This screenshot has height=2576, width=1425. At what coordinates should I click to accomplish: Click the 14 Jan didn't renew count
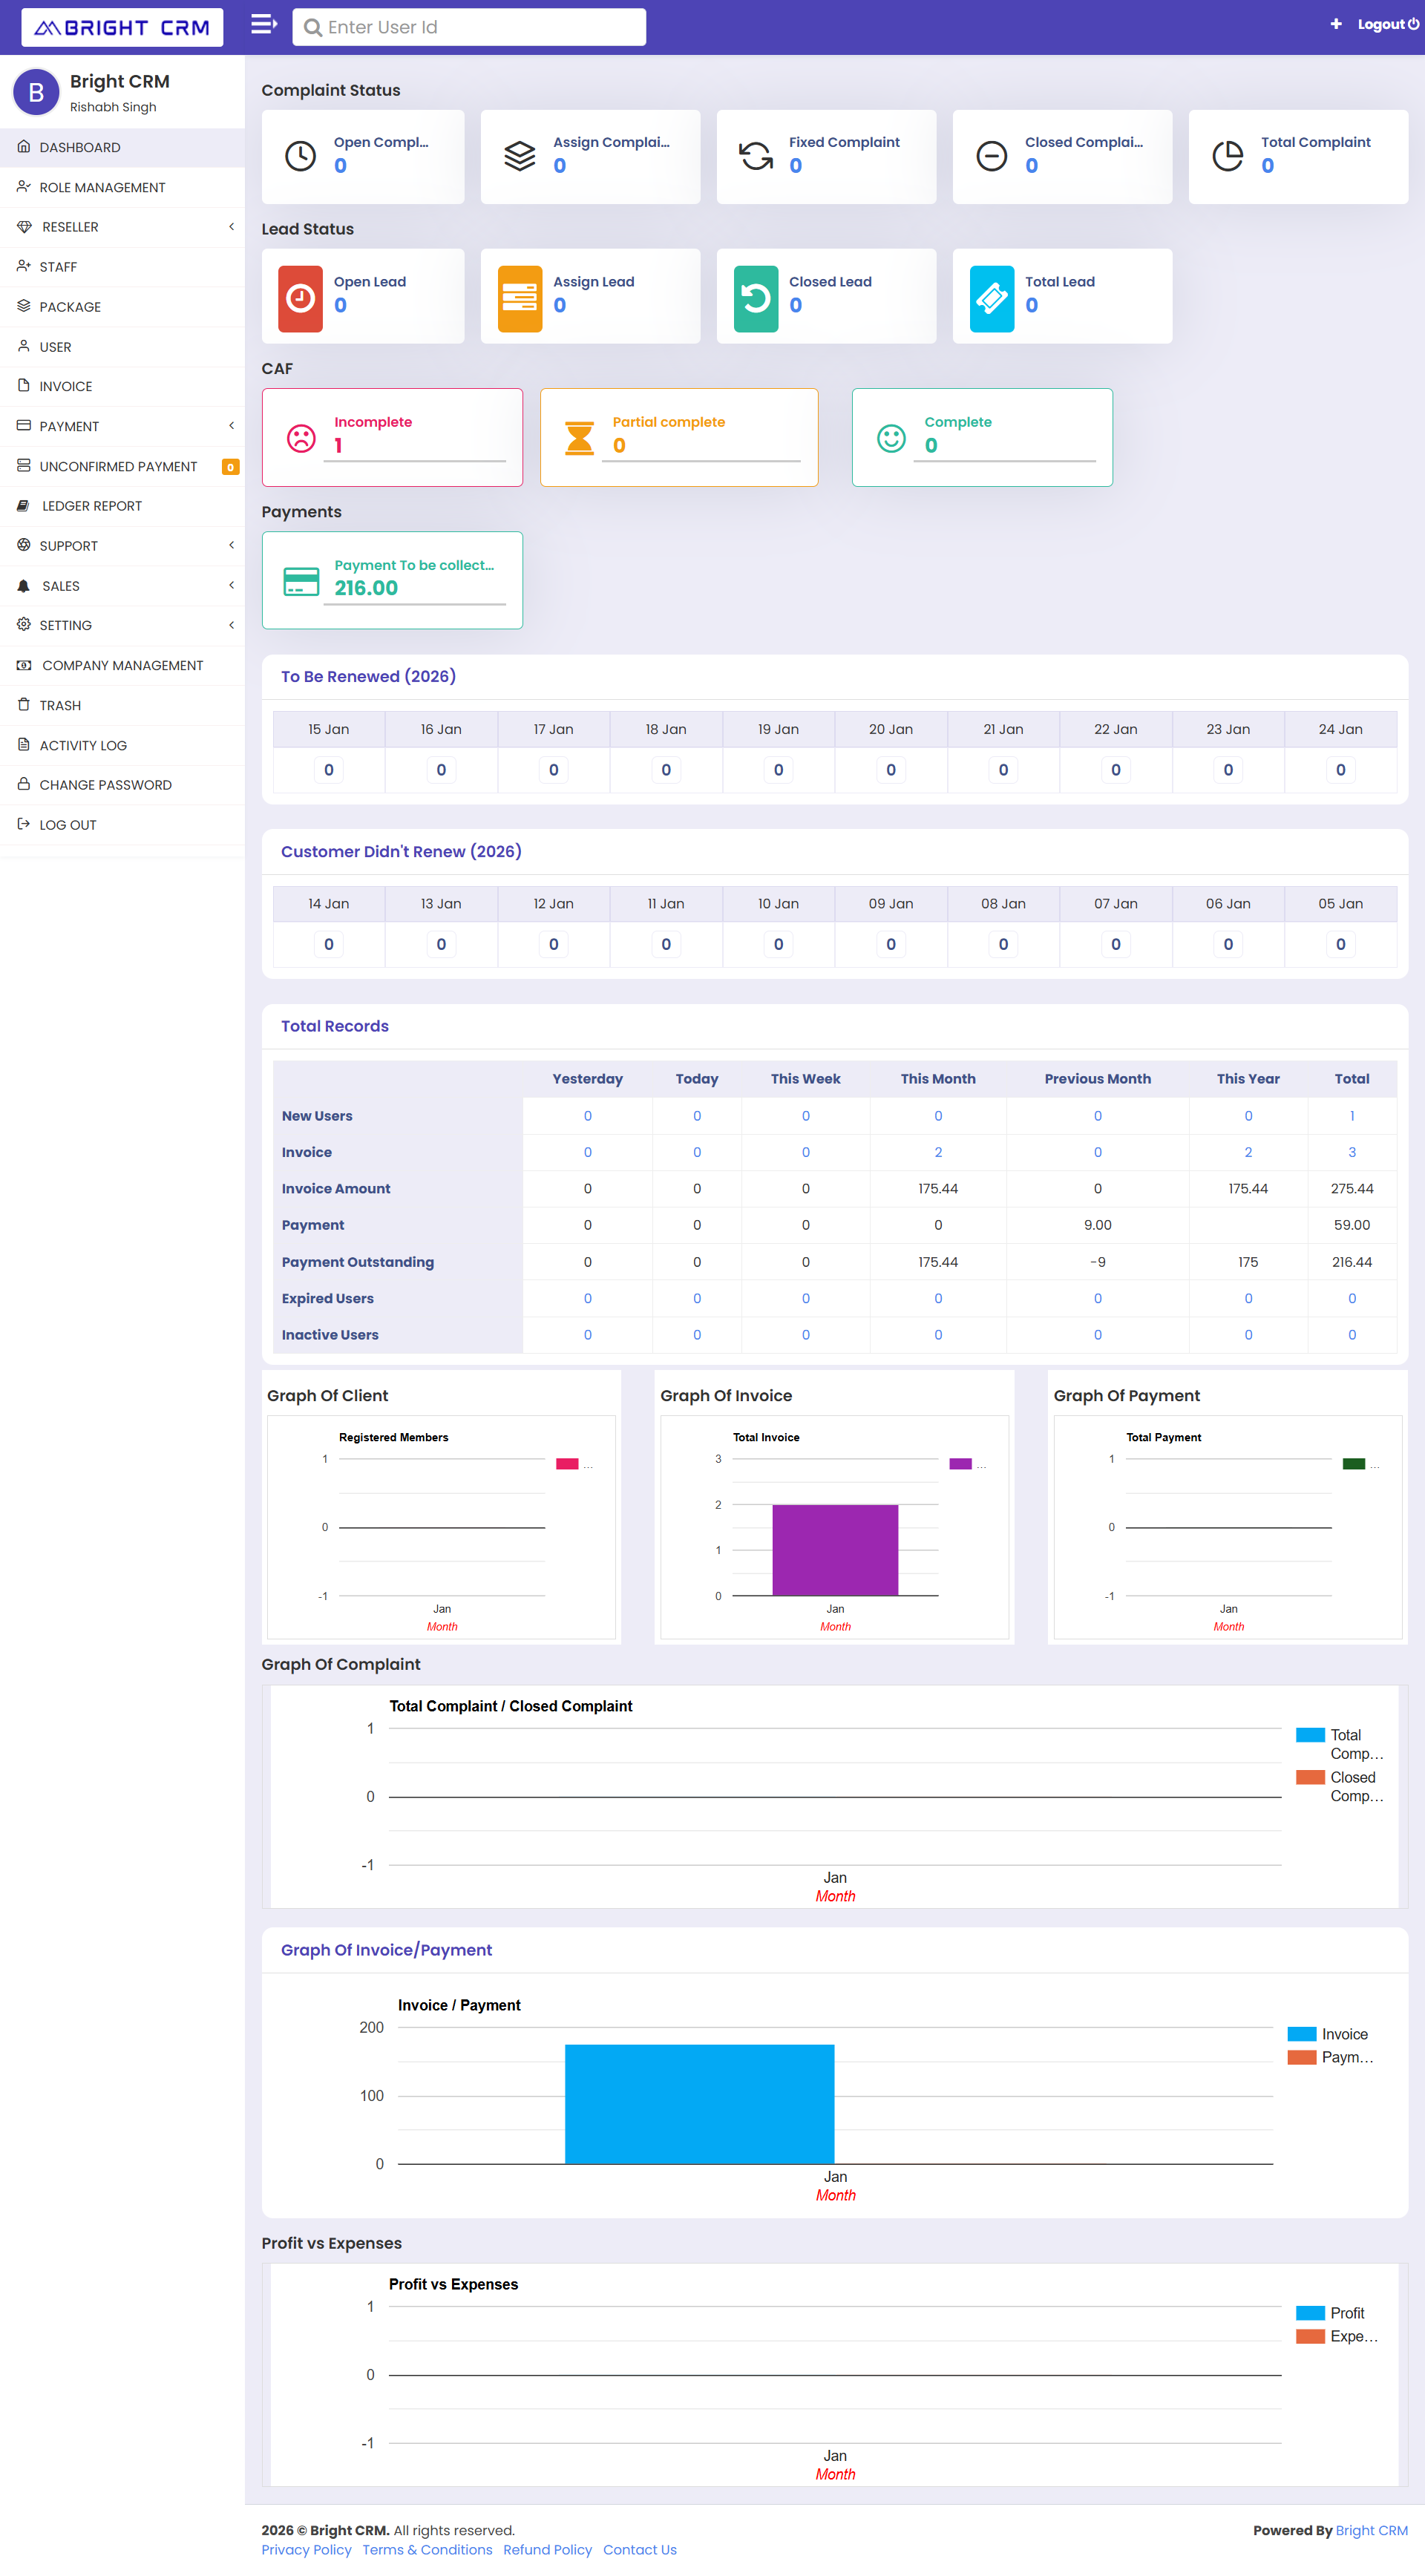tap(328, 943)
